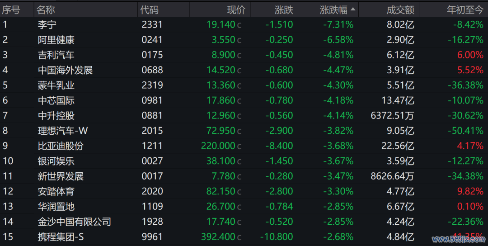Click turnover value 13.47亿
The height and width of the screenshot is (246, 488).
click(x=398, y=100)
